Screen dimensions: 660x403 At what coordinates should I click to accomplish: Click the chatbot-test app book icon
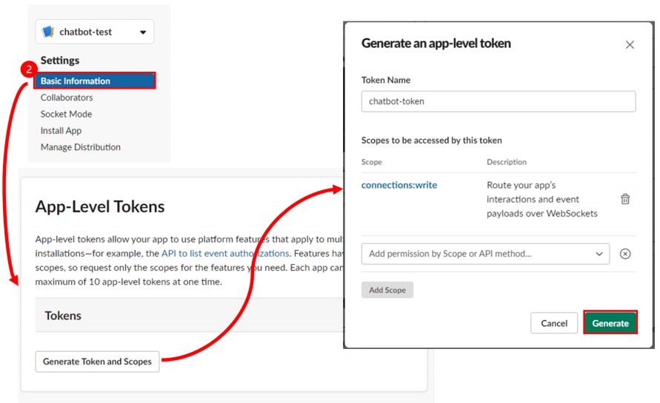click(49, 32)
